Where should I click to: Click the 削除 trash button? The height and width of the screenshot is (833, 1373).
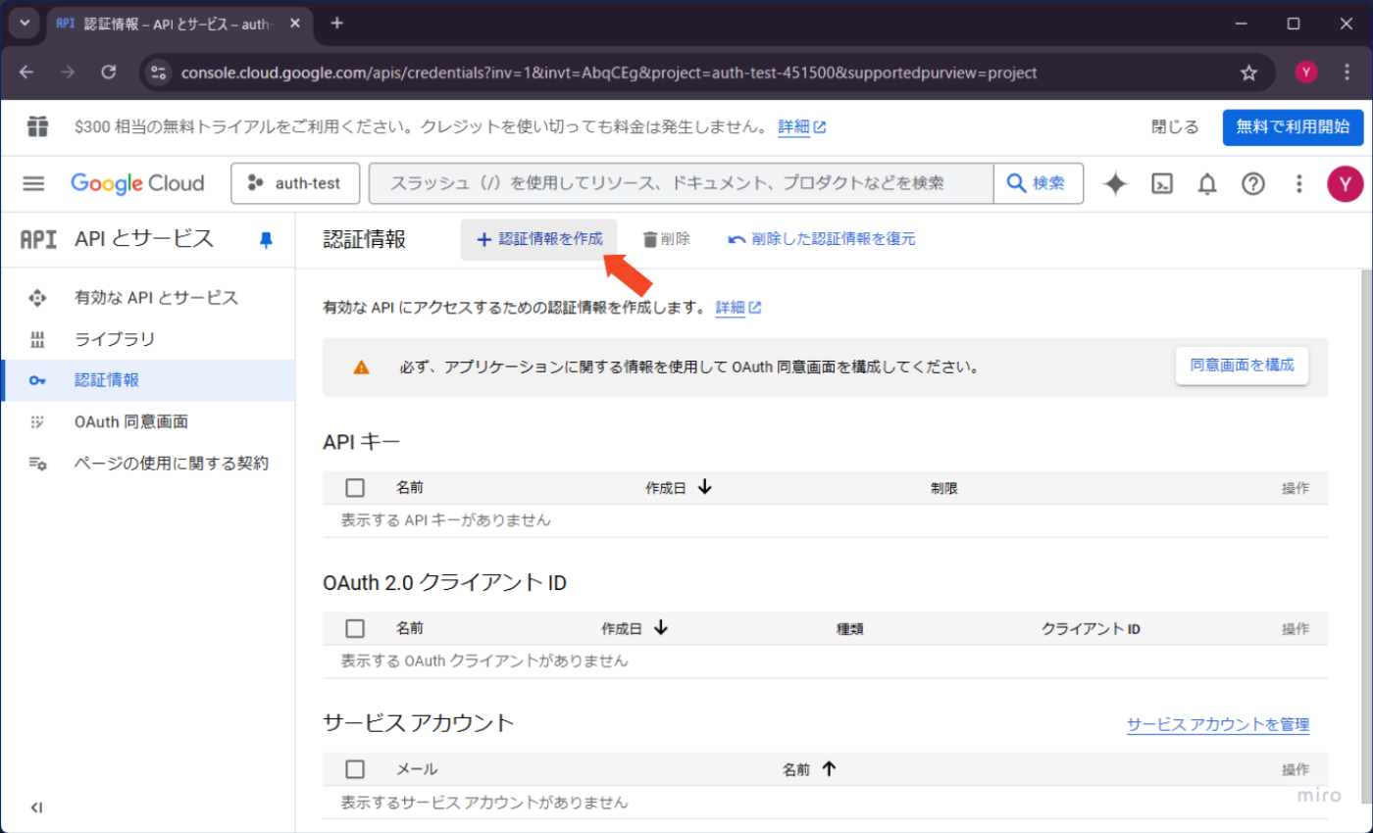tap(667, 239)
